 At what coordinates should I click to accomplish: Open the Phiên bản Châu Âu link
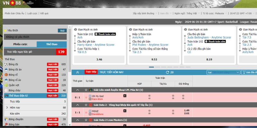[x=14, y=13]
